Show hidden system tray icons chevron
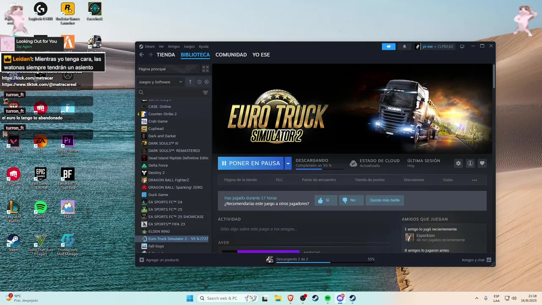The width and height of the screenshot is (542, 305). pos(476,298)
